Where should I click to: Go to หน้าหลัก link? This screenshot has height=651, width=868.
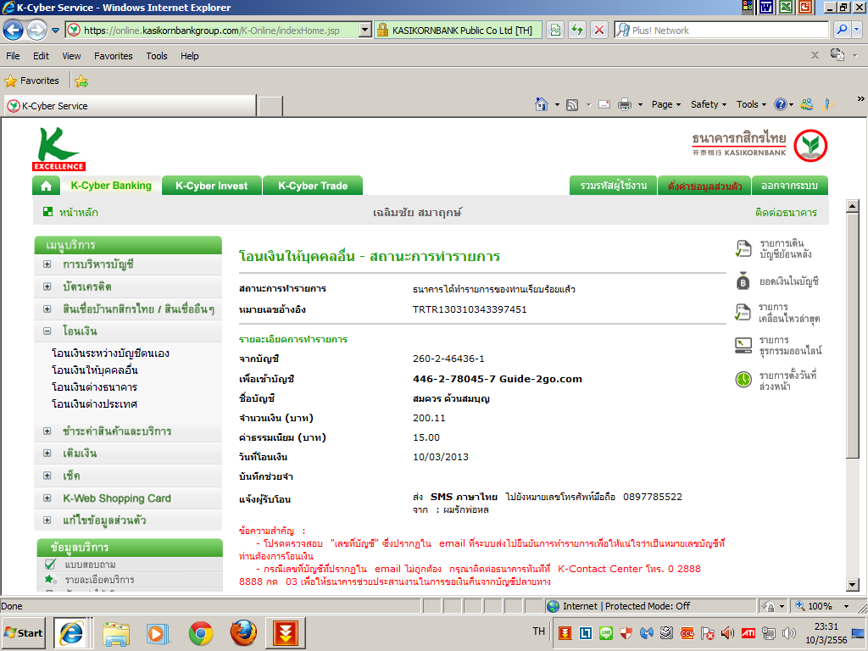point(79,213)
